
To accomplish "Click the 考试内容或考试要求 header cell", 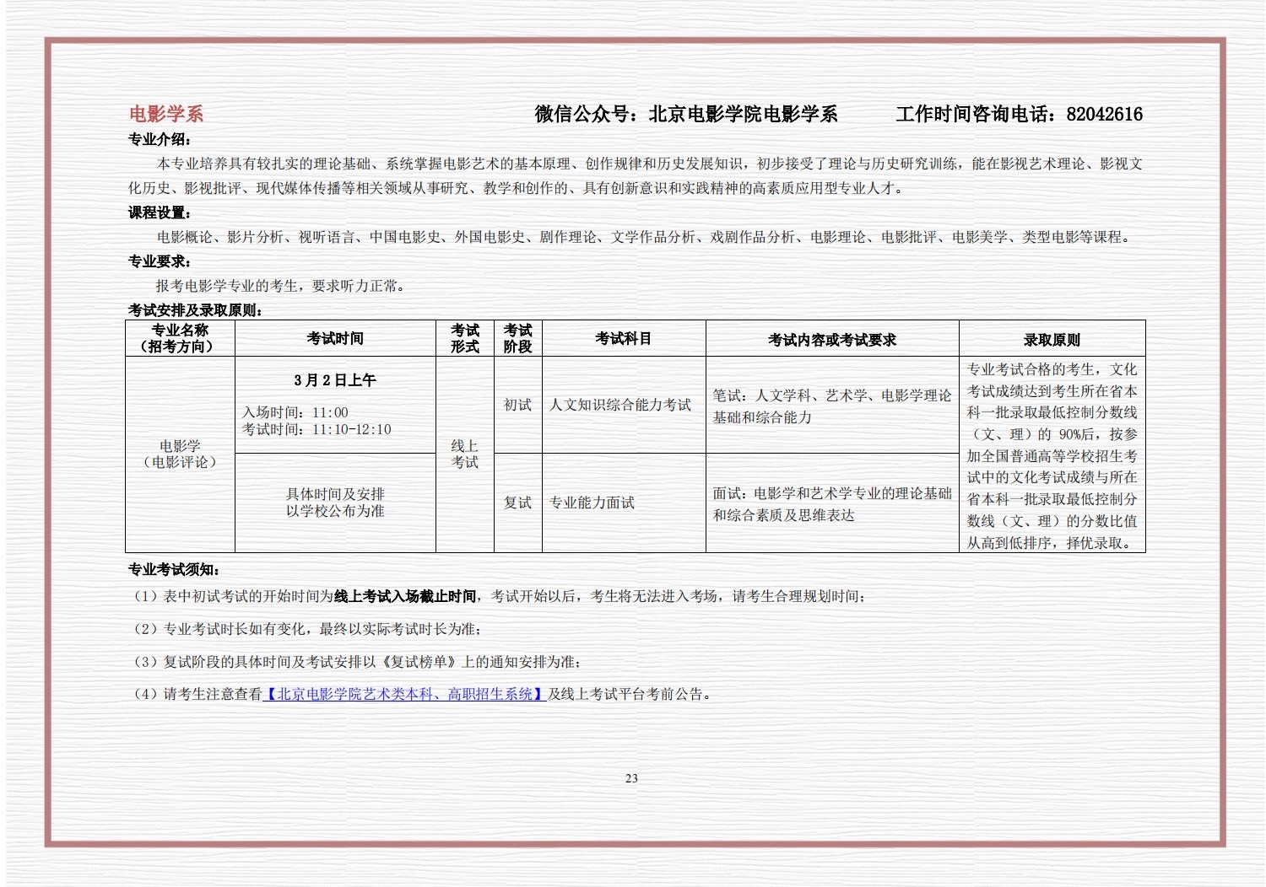I will tap(831, 340).
